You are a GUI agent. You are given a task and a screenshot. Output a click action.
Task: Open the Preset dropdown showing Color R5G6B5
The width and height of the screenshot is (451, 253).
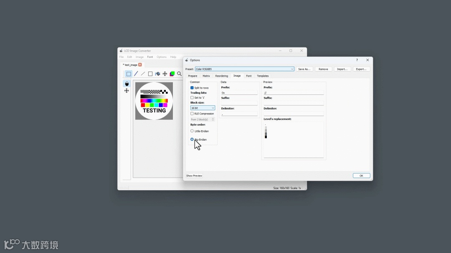point(244,69)
